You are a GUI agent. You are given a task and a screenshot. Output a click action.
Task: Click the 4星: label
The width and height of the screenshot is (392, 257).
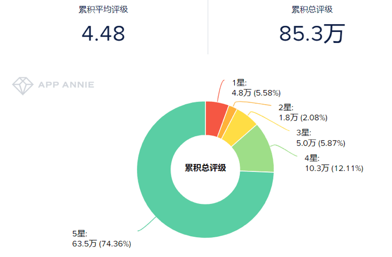(312, 158)
